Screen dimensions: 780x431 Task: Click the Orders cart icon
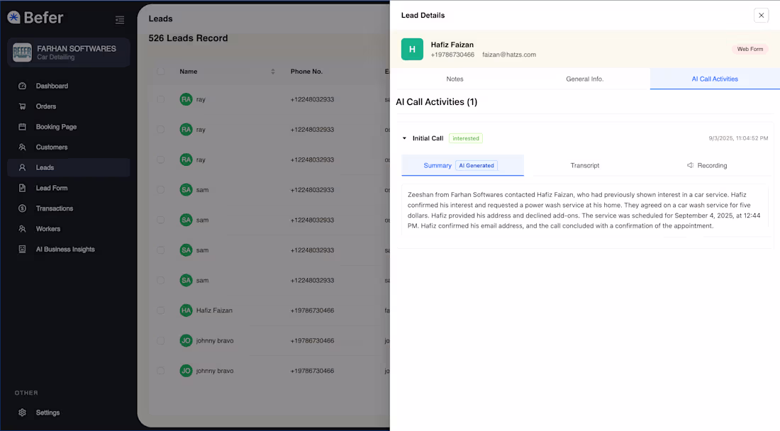pos(23,106)
